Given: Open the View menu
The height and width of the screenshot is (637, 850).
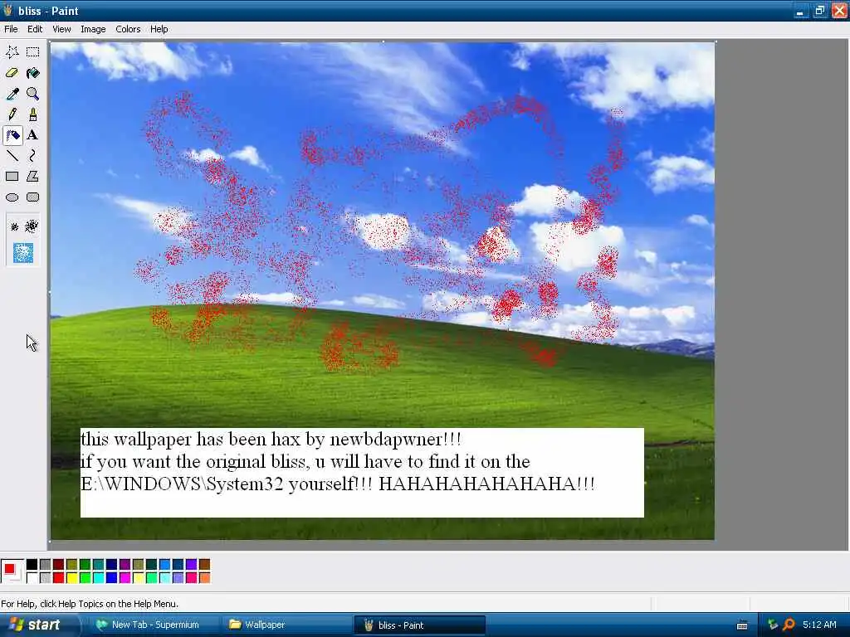Looking at the screenshot, I should [61, 29].
